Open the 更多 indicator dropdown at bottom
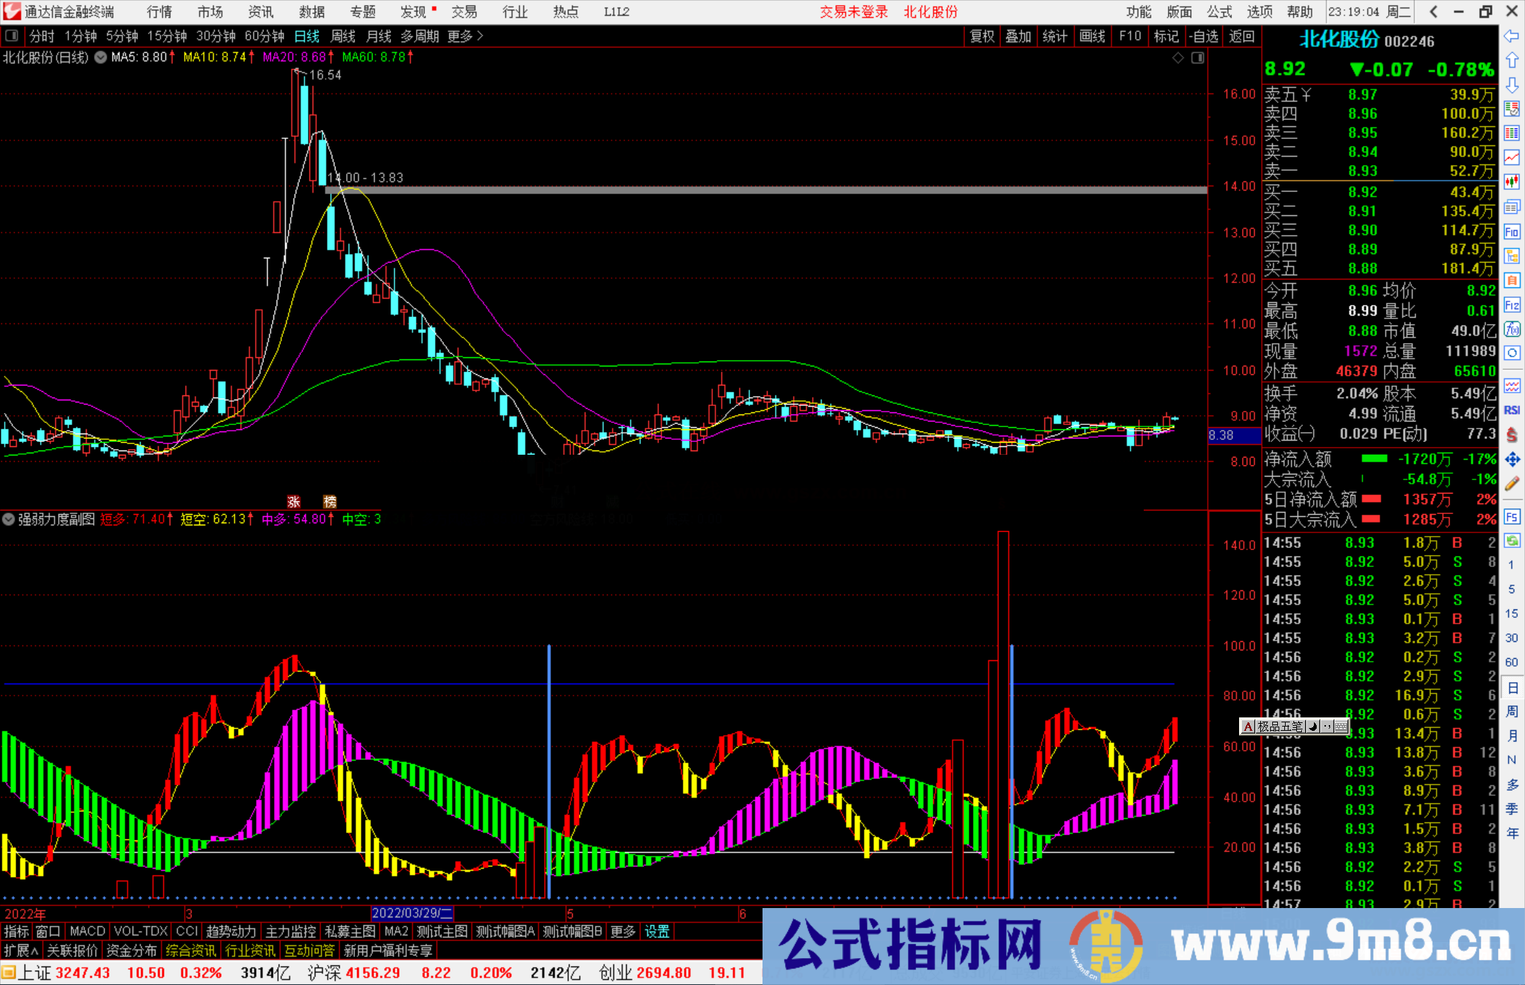The image size is (1525, 985). tap(621, 931)
